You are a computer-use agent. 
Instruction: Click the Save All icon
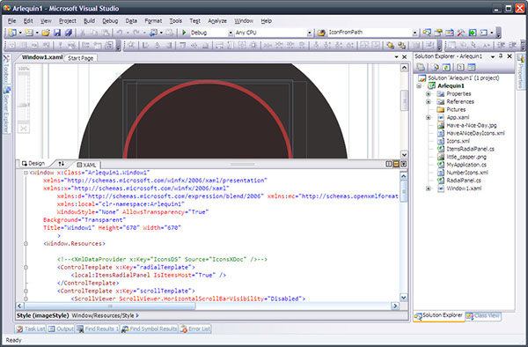click(x=69, y=33)
